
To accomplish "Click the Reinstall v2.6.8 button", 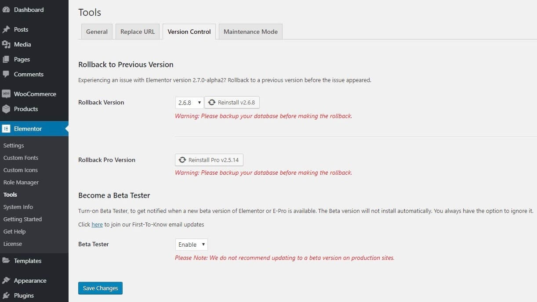I will (232, 102).
